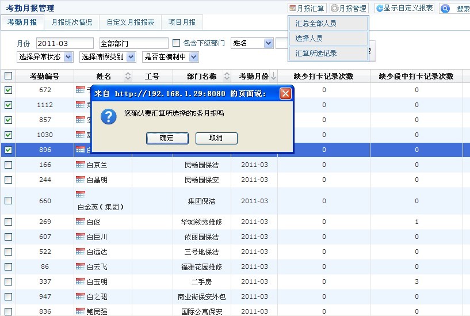This screenshot has width=470, height=316.
Task: Click the magnifier search icon at top right
Action: [x=445, y=9]
